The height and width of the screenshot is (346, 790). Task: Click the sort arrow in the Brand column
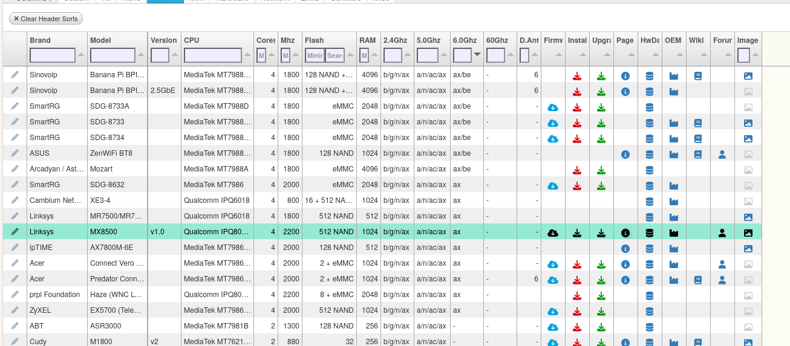point(81,55)
